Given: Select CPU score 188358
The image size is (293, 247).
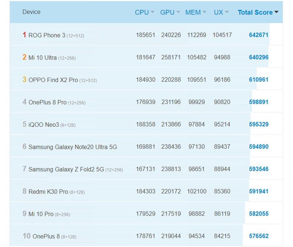Looking at the screenshot, I should pos(145,124).
